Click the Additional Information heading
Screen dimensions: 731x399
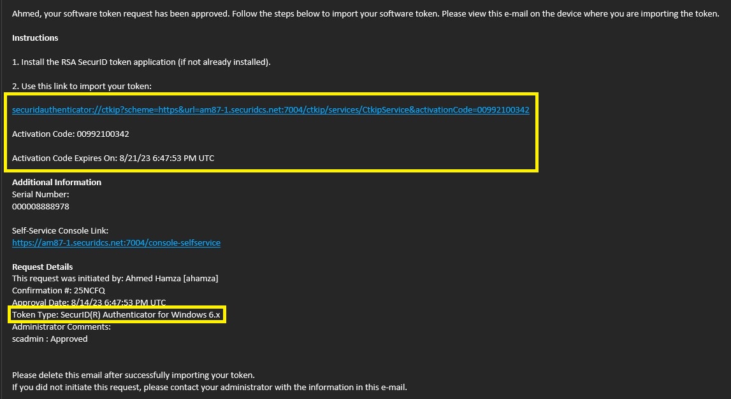click(57, 183)
